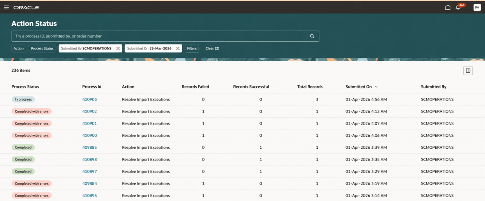Open process 410897 link
Image resolution: width=485 pixels, height=201 pixels.
(x=90, y=171)
